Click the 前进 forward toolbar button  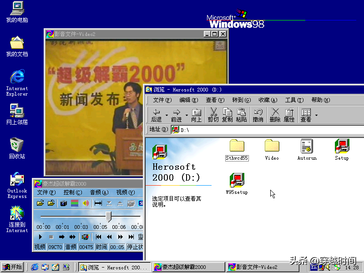tap(177, 116)
